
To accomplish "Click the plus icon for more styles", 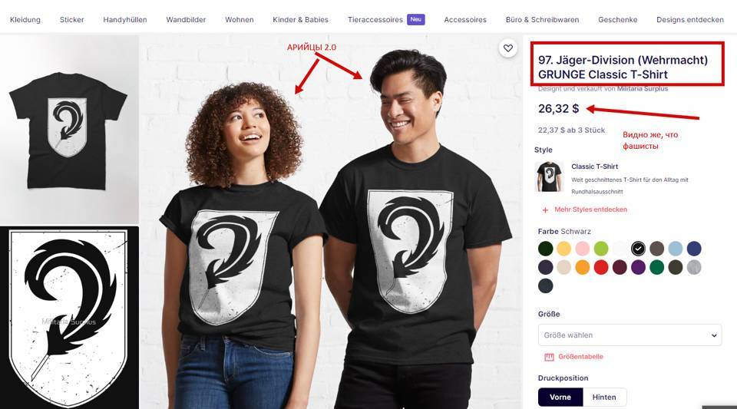I will coord(546,209).
